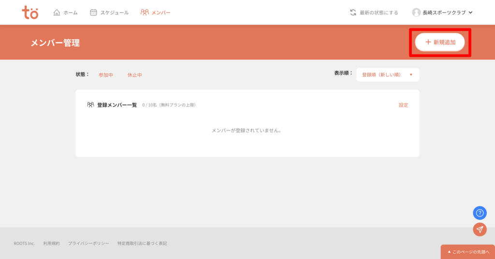495x259 pixels.
Task: Click the calendar icon next to スケジュール
Action: (93, 12)
